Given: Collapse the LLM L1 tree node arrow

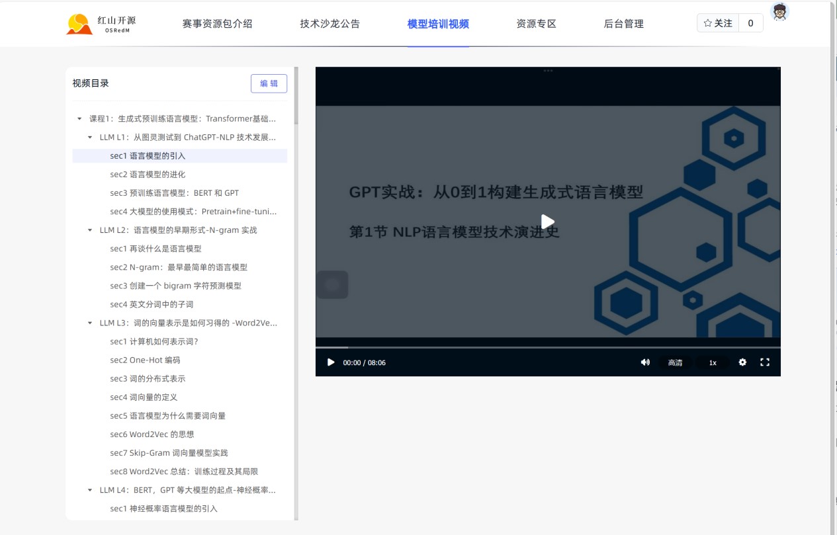Looking at the screenshot, I should 90,138.
